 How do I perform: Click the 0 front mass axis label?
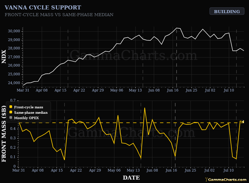14,166
